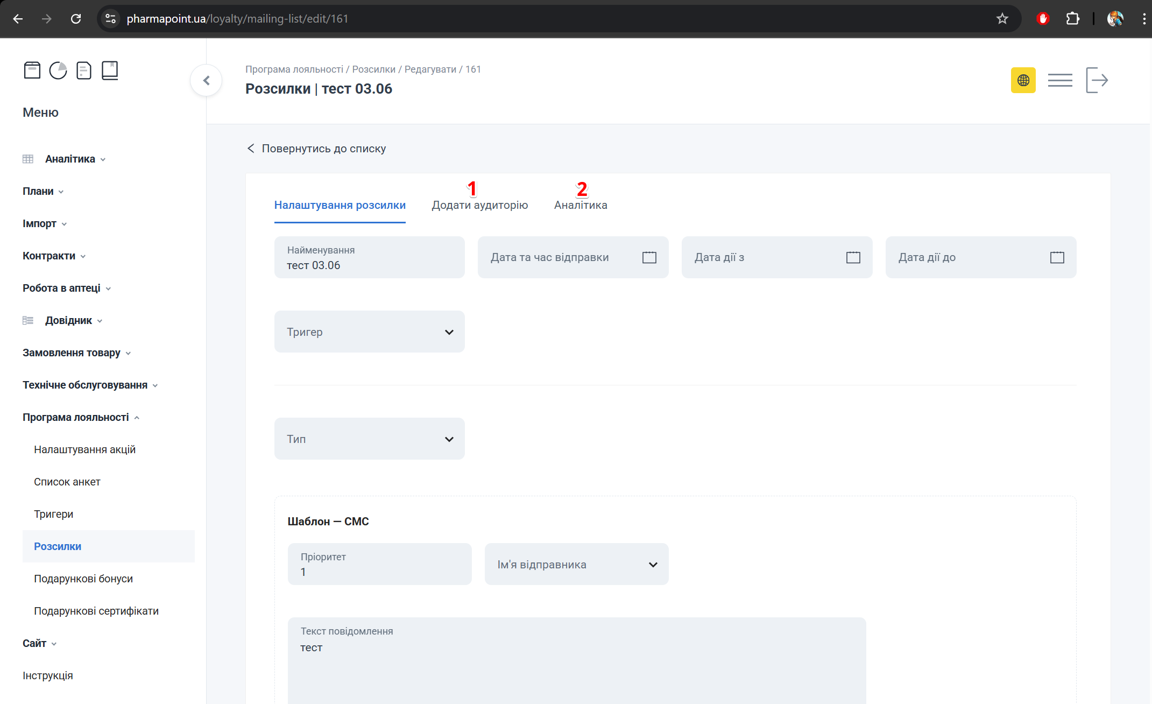Open the yellow globe language switcher
The height and width of the screenshot is (704, 1152).
(1023, 80)
